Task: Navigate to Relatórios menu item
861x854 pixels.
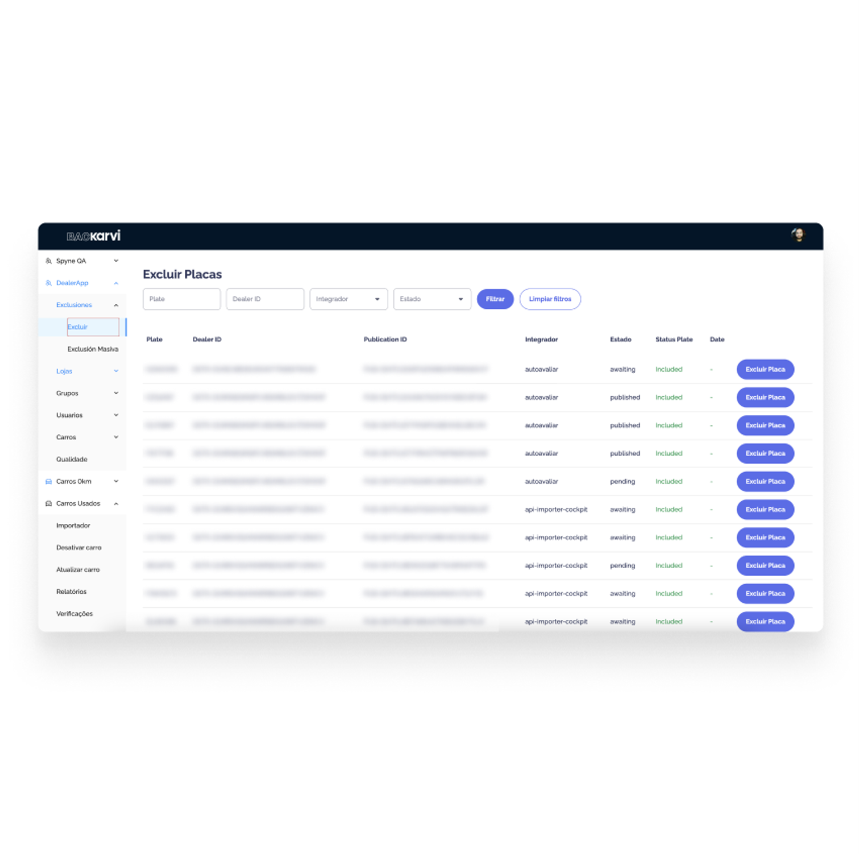Action: click(x=71, y=592)
